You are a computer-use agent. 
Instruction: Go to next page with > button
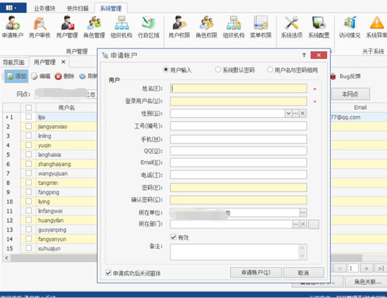tap(366, 269)
